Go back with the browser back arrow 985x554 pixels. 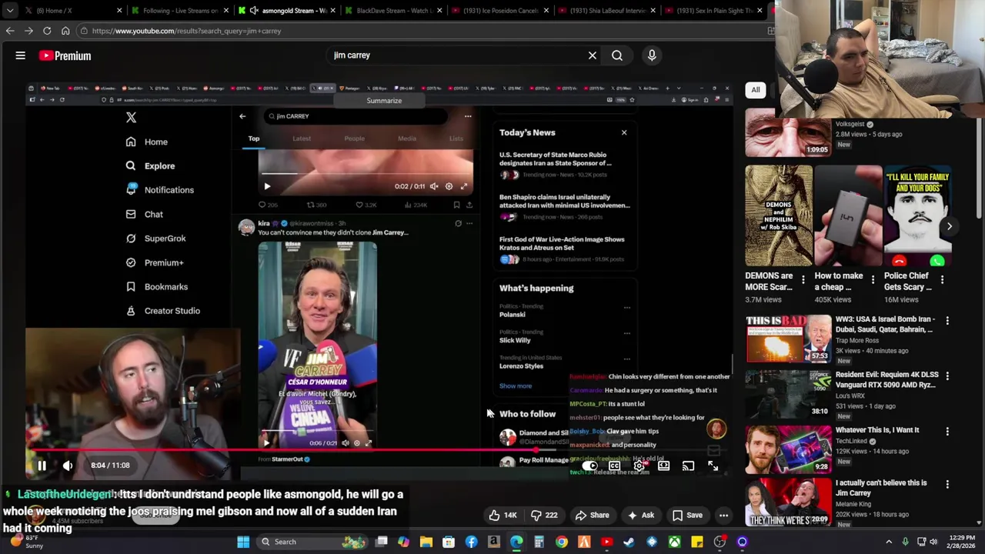(10, 31)
